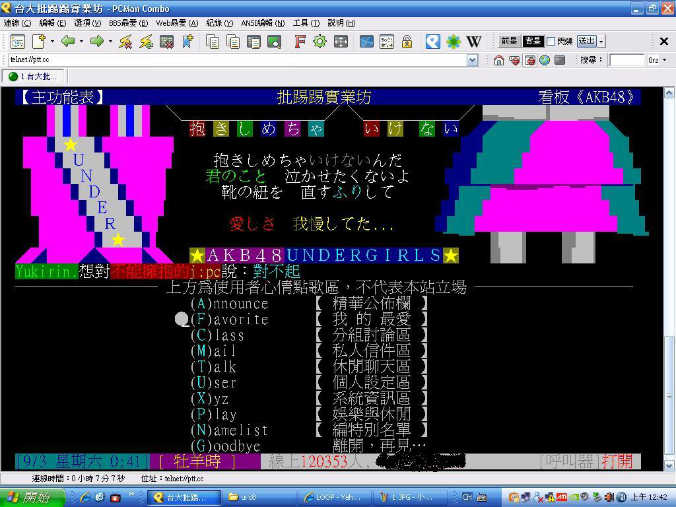This screenshot has width=676, height=507.
Task: Click the copy icon
Action: [x=212, y=42]
